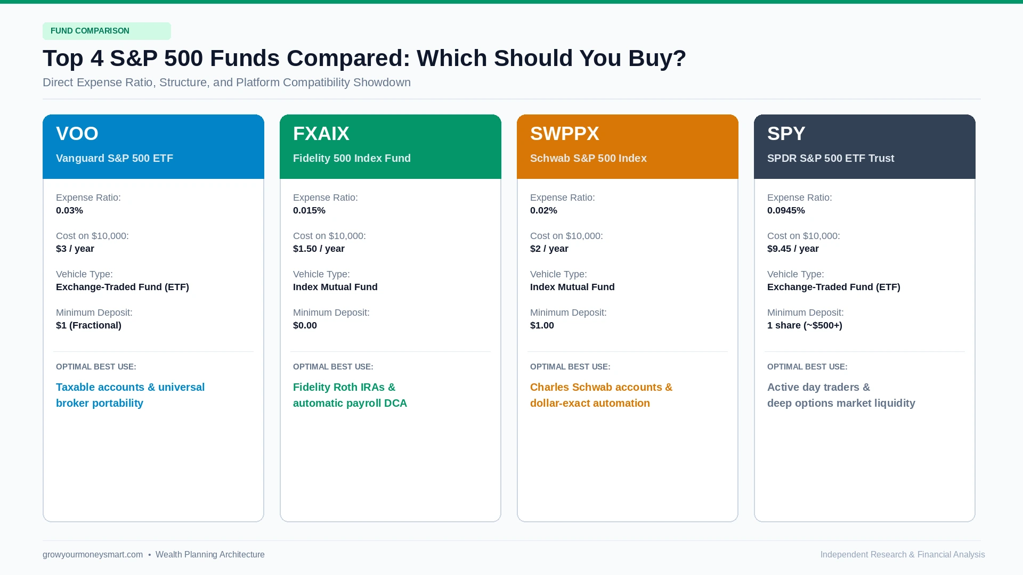The height and width of the screenshot is (575, 1023).
Task: Click VOO expense ratio value 0.03%
Action: pos(69,210)
